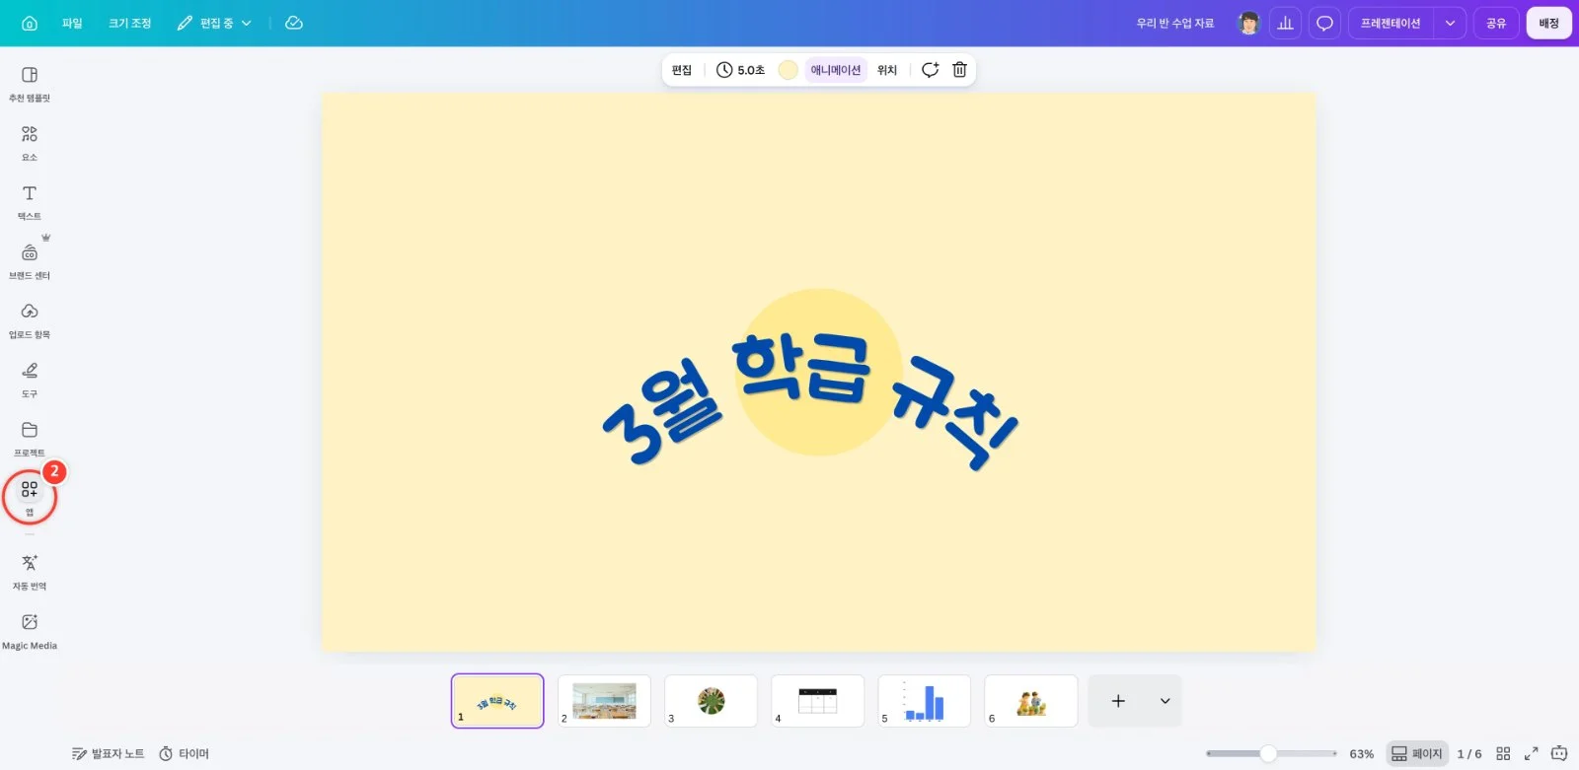
Task: Select slide 3 thumbnail
Action: [x=711, y=701]
